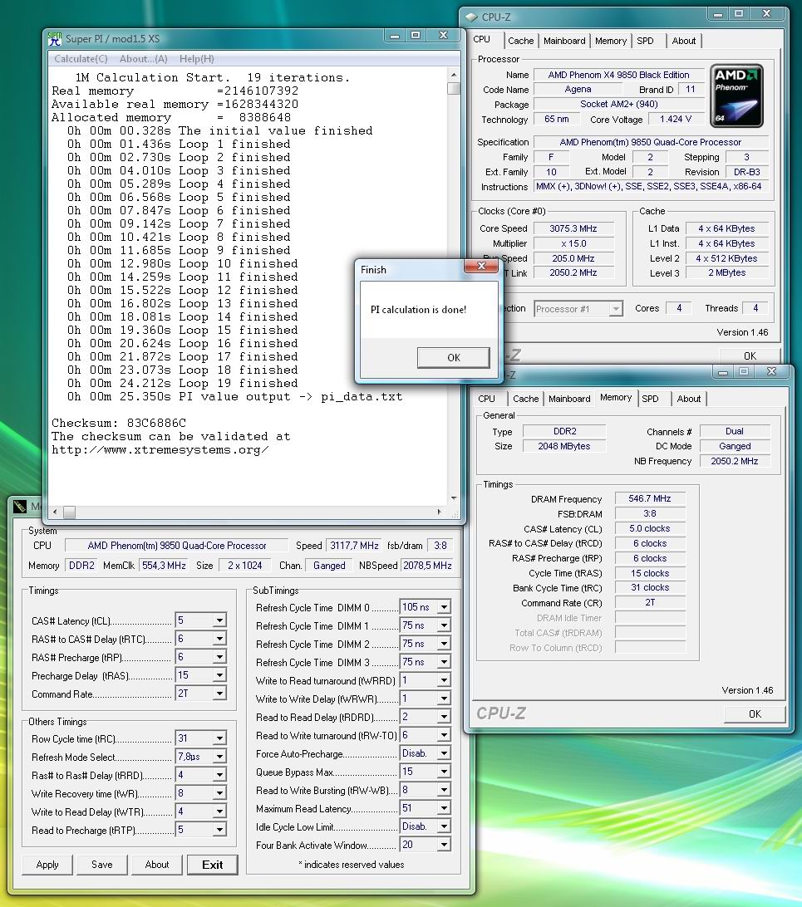Expand Four Bank Activate Window dropdown
Viewport: 802px width, 907px height.
[x=444, y=845]
